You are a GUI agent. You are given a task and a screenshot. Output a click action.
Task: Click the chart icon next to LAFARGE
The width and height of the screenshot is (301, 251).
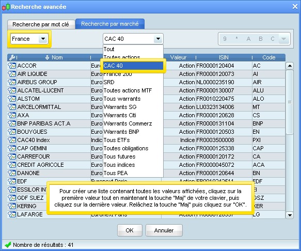[12, 214]
